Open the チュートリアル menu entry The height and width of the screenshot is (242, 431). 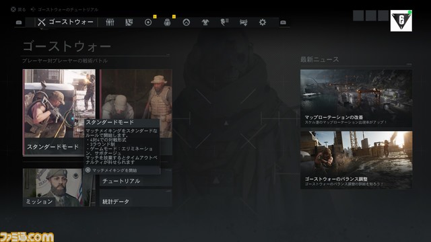click(136, 181)
